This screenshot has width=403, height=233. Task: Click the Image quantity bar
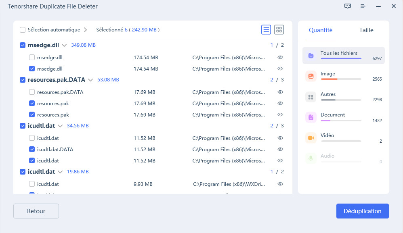pos(341,79)
